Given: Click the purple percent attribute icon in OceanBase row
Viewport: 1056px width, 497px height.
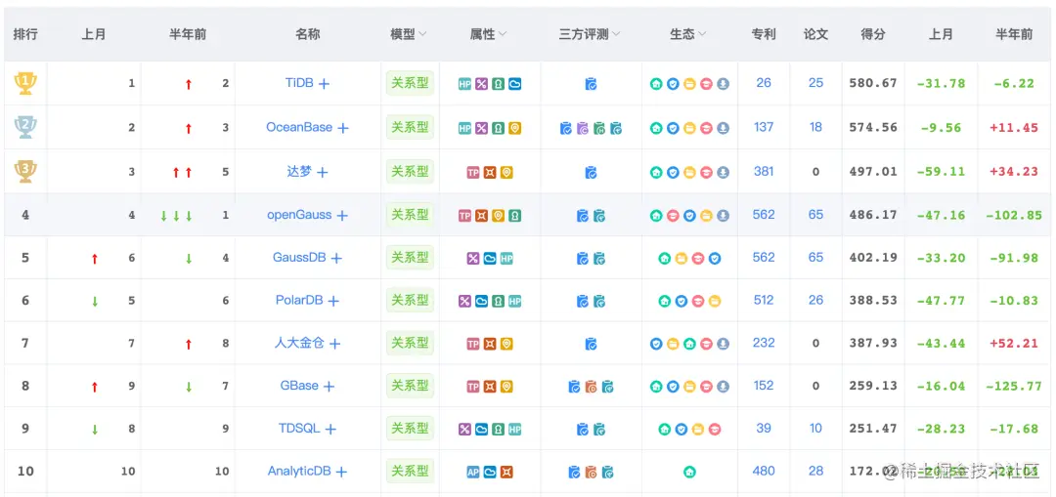Looking at the screenshot, I should click(x=481, y=129).
